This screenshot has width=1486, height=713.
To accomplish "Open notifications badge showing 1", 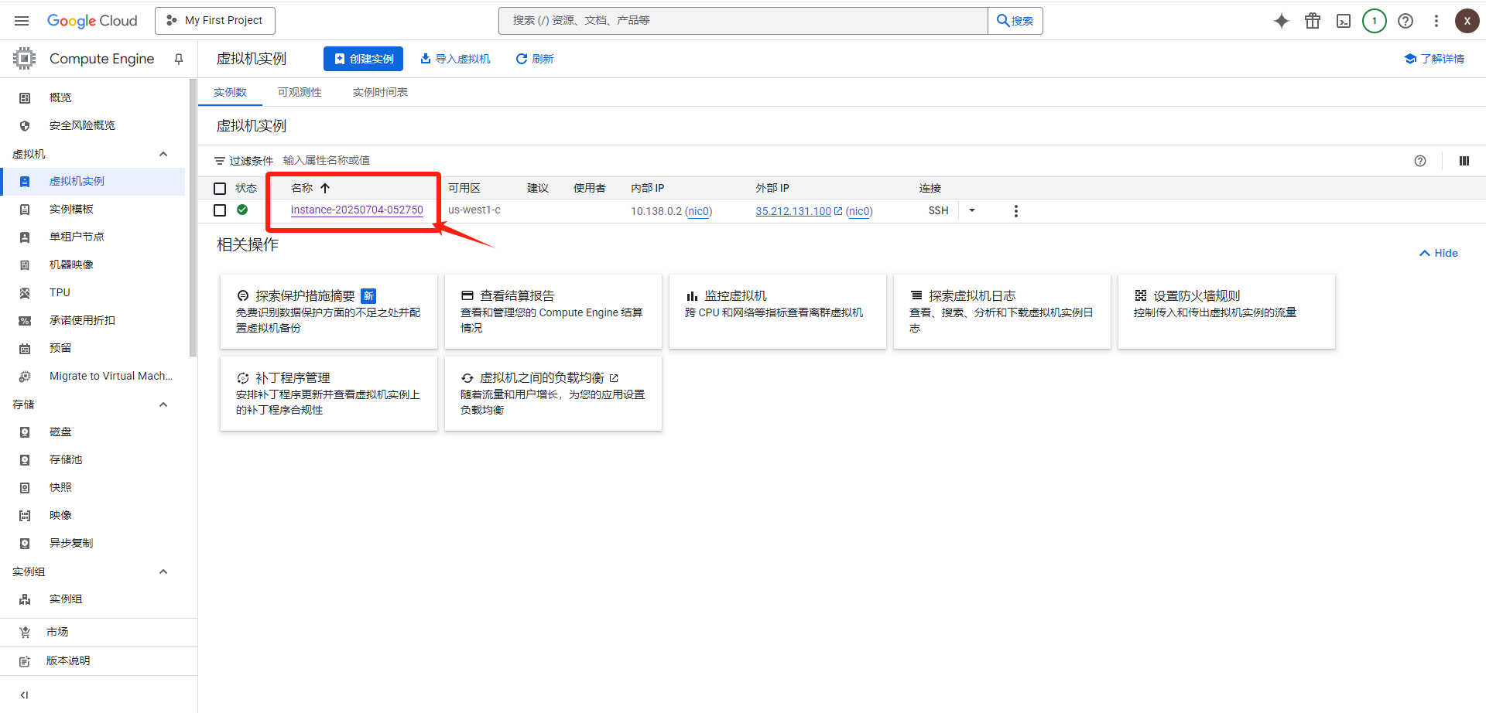I will tap(1375, 21).
